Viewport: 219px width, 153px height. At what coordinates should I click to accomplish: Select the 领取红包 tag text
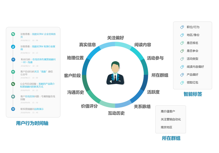pyautogui.click(x=192, y=83)
